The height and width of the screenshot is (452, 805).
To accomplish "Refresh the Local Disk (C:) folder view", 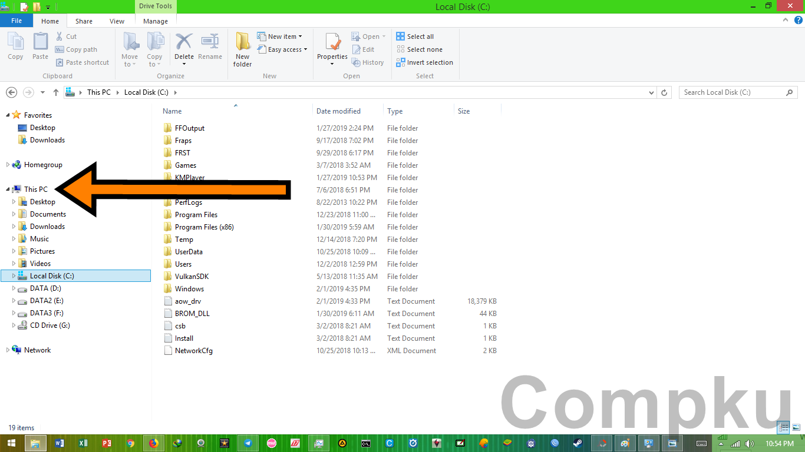I will click(x=664, y=92).
